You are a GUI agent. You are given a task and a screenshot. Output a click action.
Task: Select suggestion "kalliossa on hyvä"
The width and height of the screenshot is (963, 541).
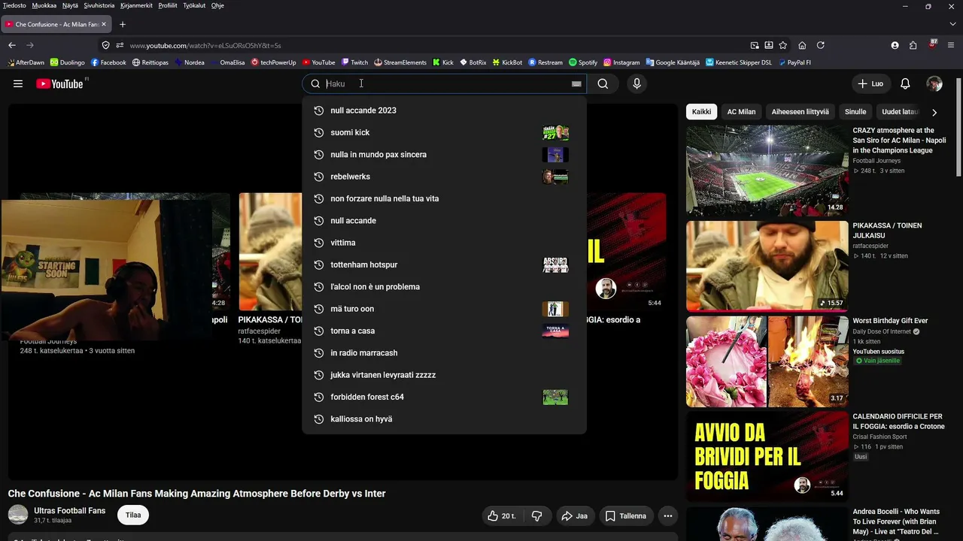point(444,419)
